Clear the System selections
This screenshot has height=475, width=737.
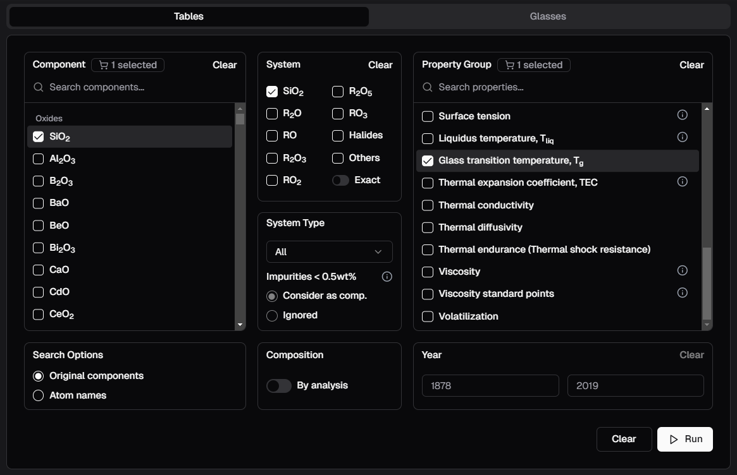coord(380,65)
